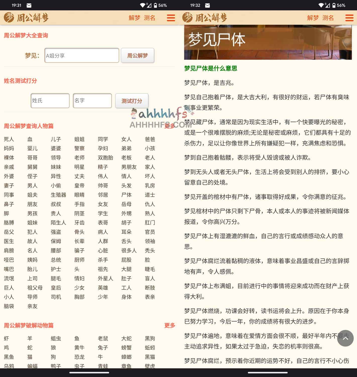This screenshot has height=377, width=357.
Task: Tap 姓名测试打分 heading
Action: pyautogui.click(x=20, y=81)
